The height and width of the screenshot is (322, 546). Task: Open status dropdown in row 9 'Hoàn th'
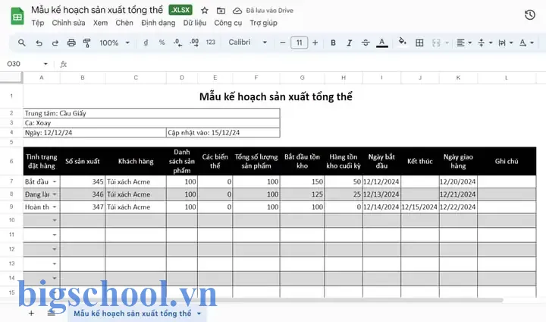[x=55, y=207]
